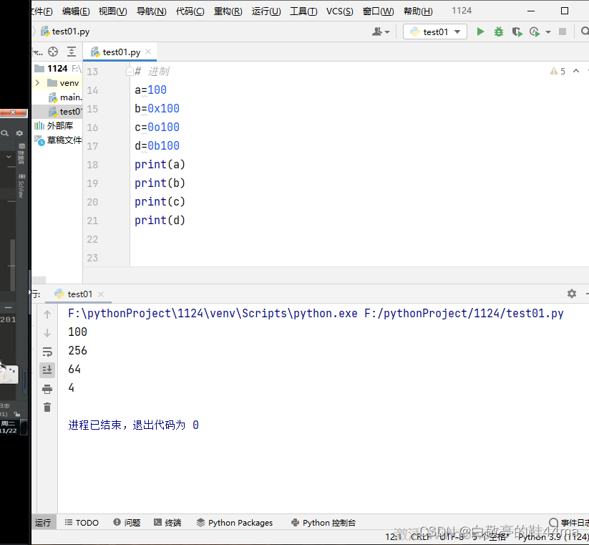The height and width of the screenshot is (545, 589).
Task: Open the profiler run icon
Action: (x=535, y=32)
